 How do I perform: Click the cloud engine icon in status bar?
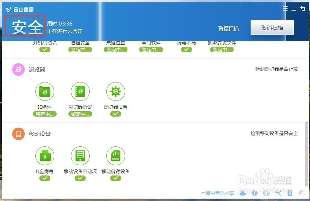click(x=243, y=193)
